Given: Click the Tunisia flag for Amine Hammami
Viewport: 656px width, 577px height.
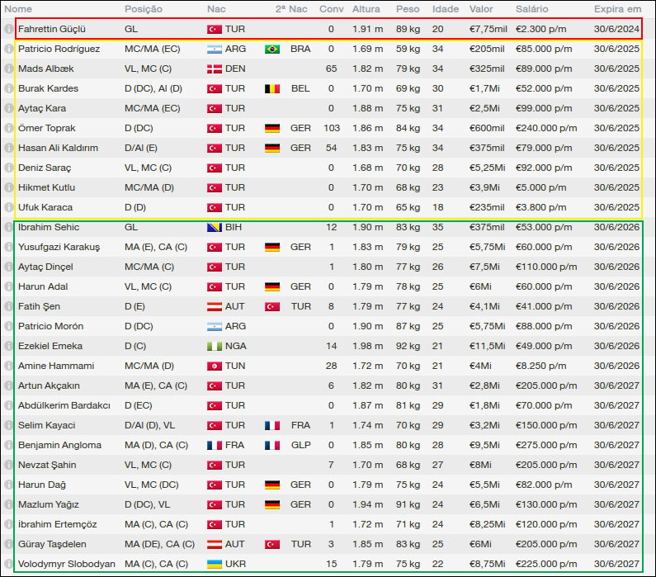Looking at the screenshot, I should click(215, 366).
